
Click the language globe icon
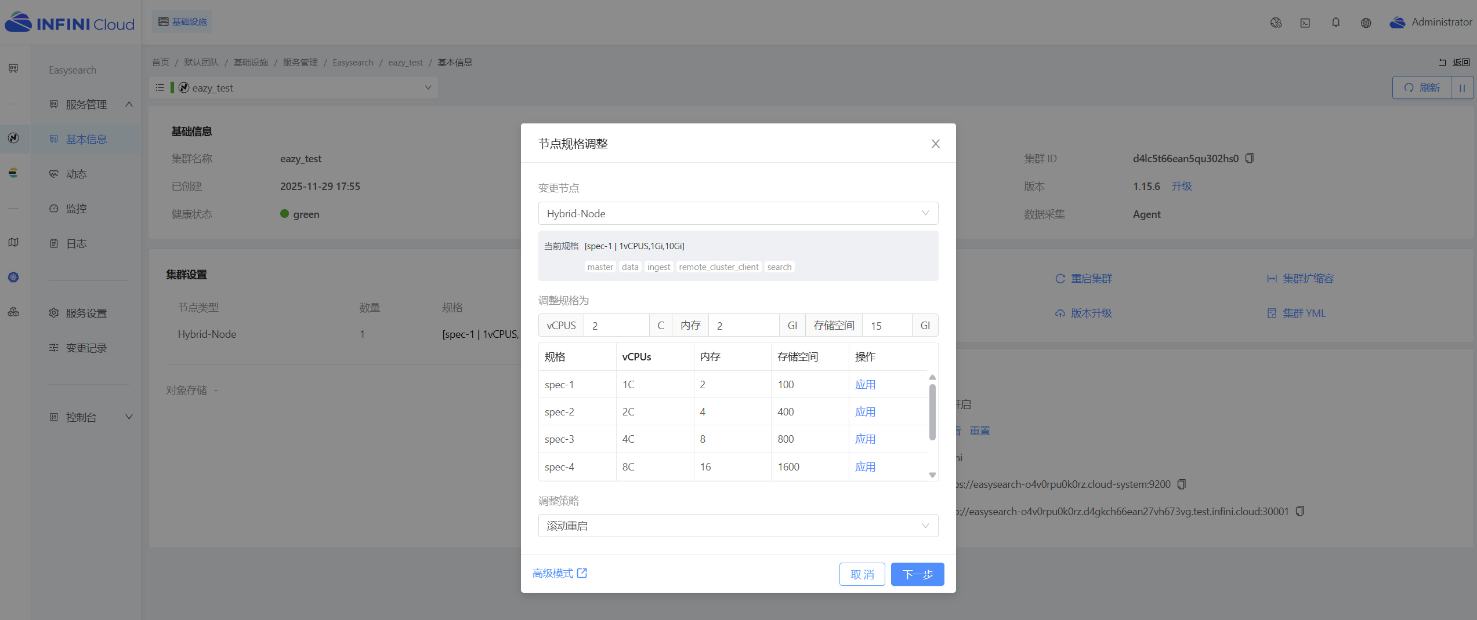point(1366,23)
